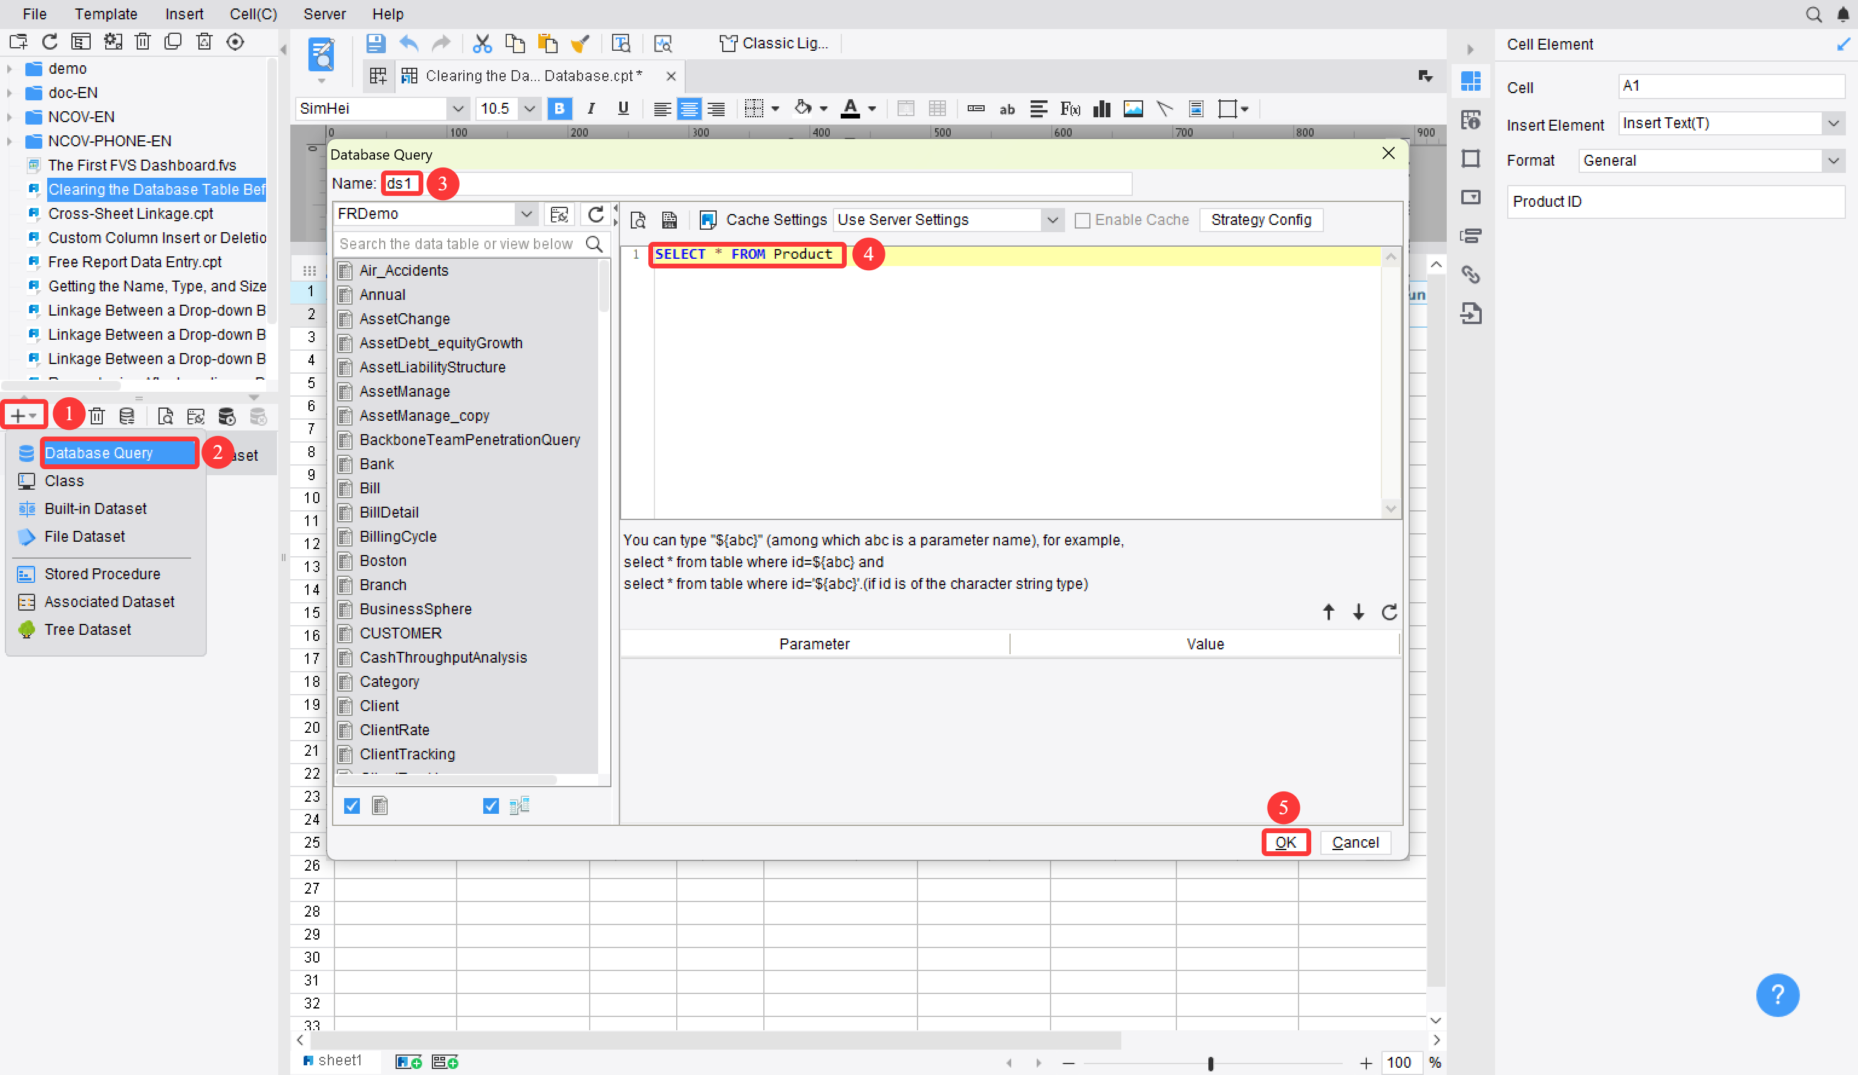
Task: Expand the SimHei font family dropdown
Action: click(x=458, y=108)
